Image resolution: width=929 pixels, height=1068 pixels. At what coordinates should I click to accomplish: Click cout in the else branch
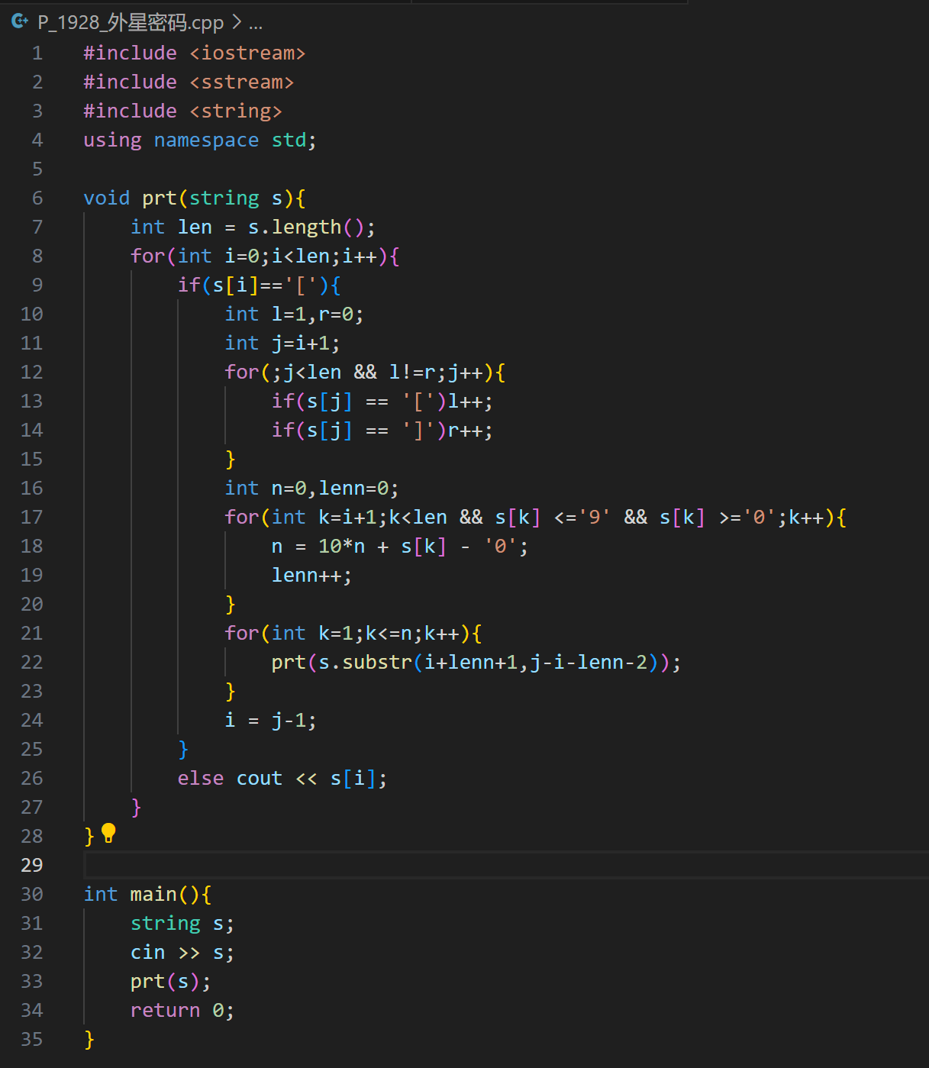coord(259,779)
